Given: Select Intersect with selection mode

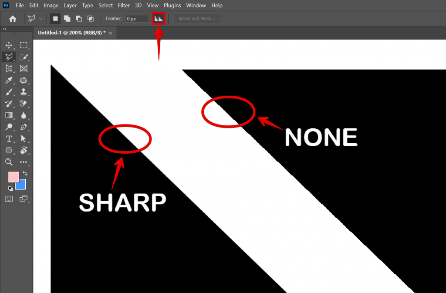Looking at the screenshot, I should [x=91, y=19].
